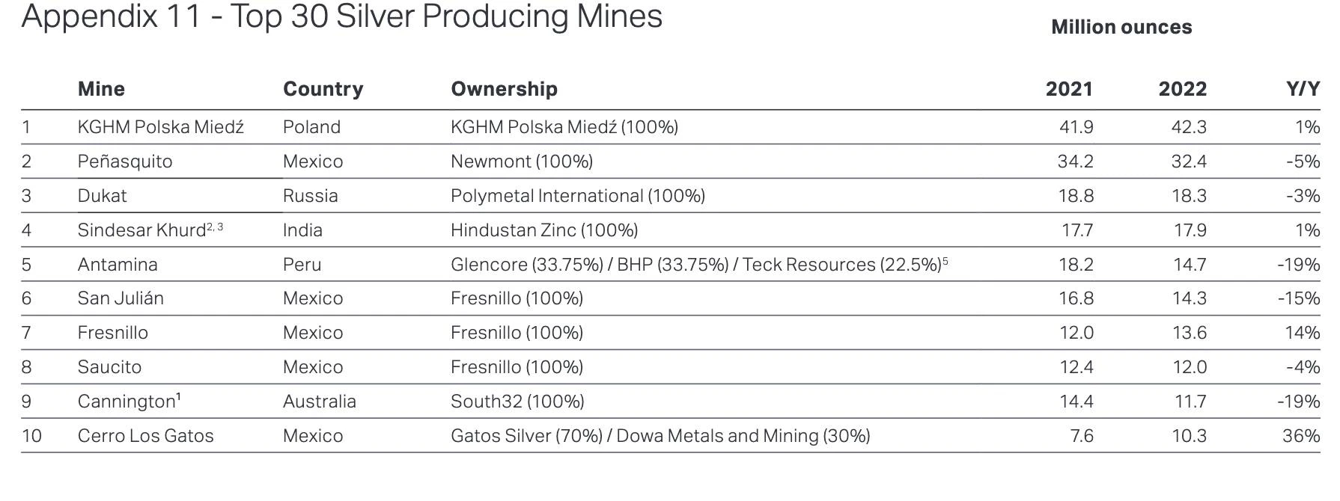Click the San Julián row name
Viewport: 1340px width, 501px height.
(x=121, y=298)
